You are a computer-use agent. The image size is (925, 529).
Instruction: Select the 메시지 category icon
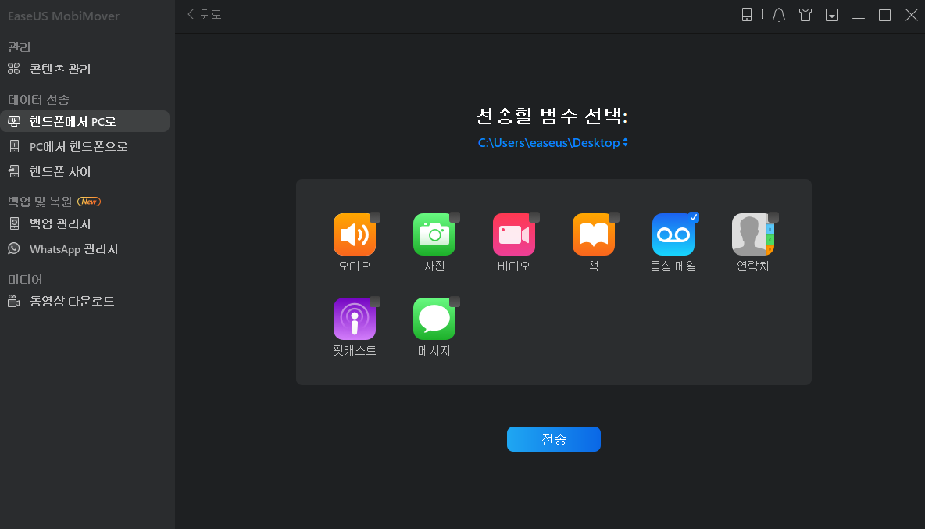click(434, 319)
